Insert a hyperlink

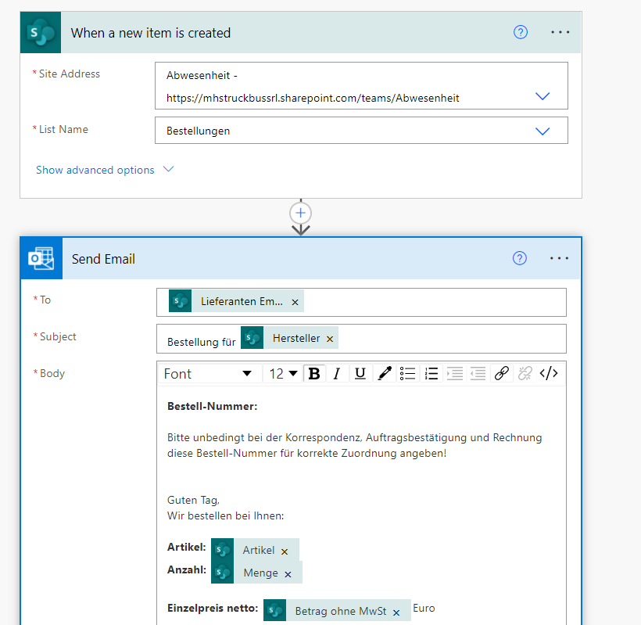(502, 373)
